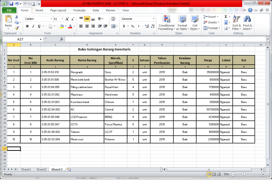Apply Percent Style format

(133, 26)
